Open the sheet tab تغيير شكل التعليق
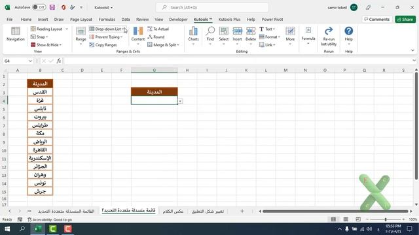 pos(208,211)
